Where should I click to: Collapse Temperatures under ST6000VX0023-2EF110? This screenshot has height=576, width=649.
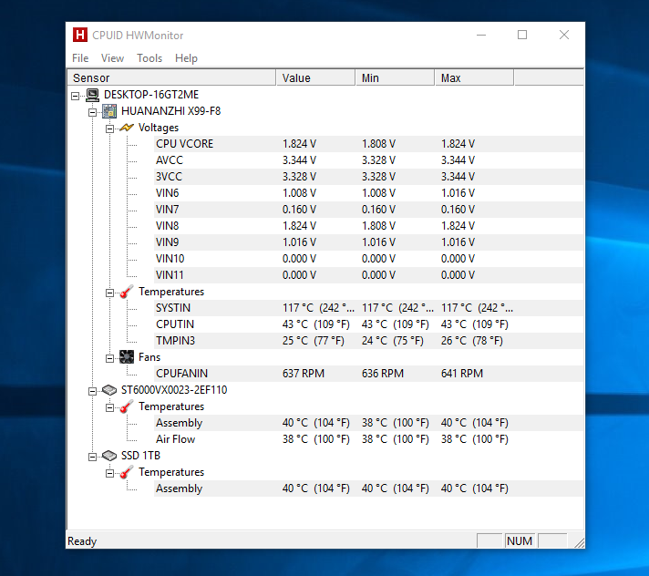(109, 408)
